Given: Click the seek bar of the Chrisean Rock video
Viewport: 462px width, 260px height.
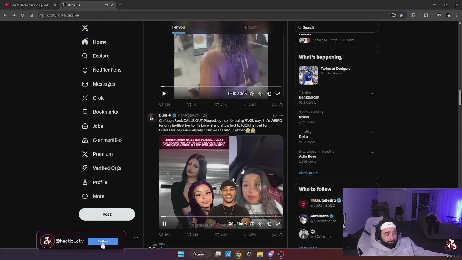Looking at the screenshot, I should pos(221,217).
